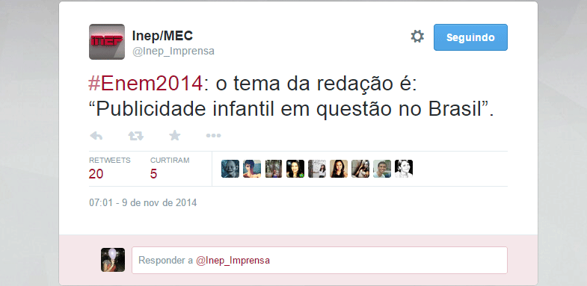Open the gear settings dropdown
The height and width of the screenshot is (286, 587).
(417, 37)
